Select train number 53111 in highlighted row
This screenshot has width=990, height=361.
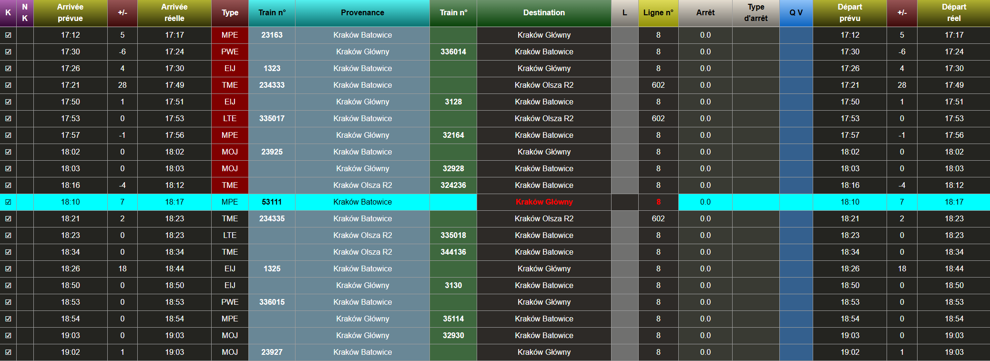272,202
